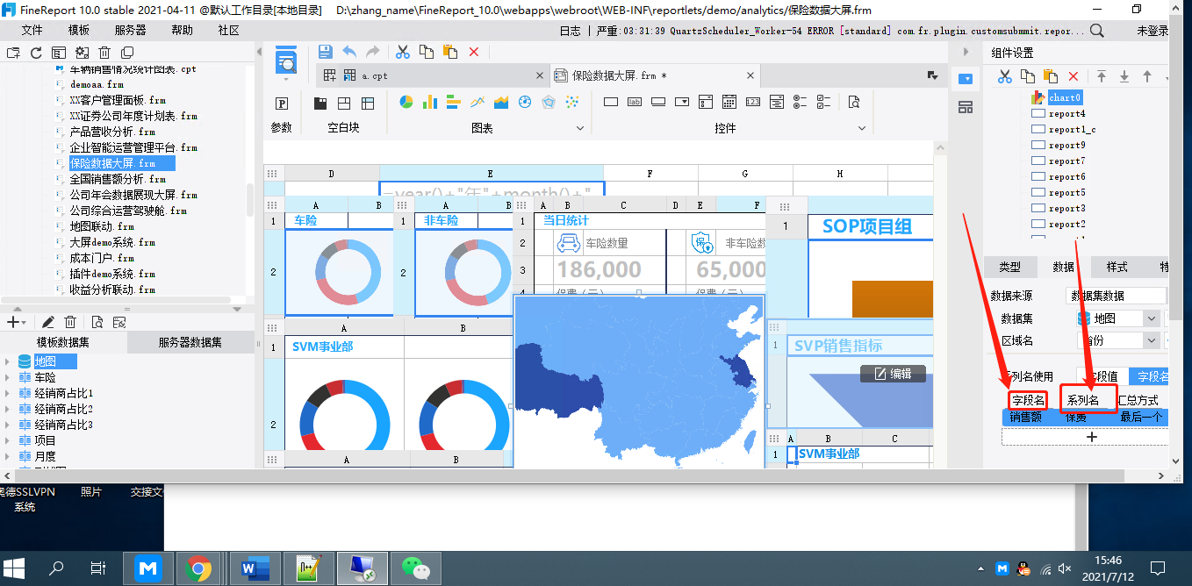
Task: Click the red delete X in the 组件设置 toolbar
Action: point(1073,77)
